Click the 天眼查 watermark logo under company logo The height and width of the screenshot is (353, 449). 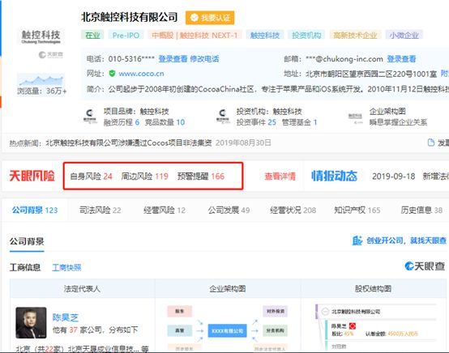[51, 54]
